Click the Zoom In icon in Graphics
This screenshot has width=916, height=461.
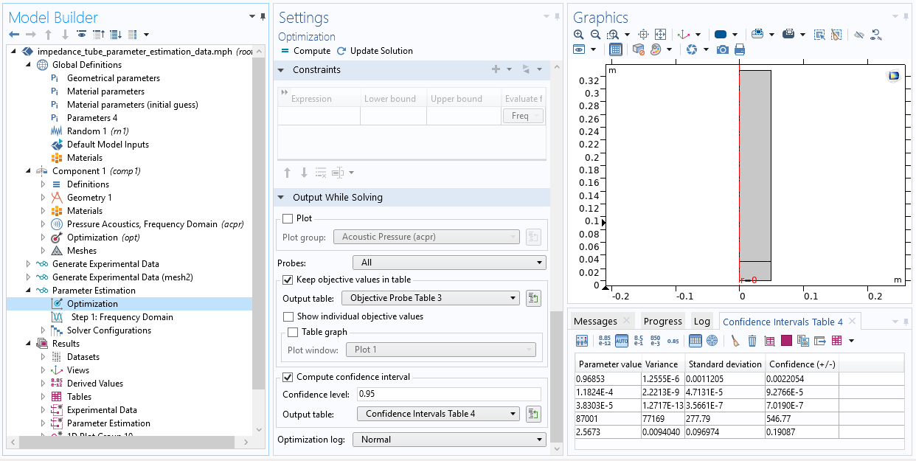click(x=579, y=35)
